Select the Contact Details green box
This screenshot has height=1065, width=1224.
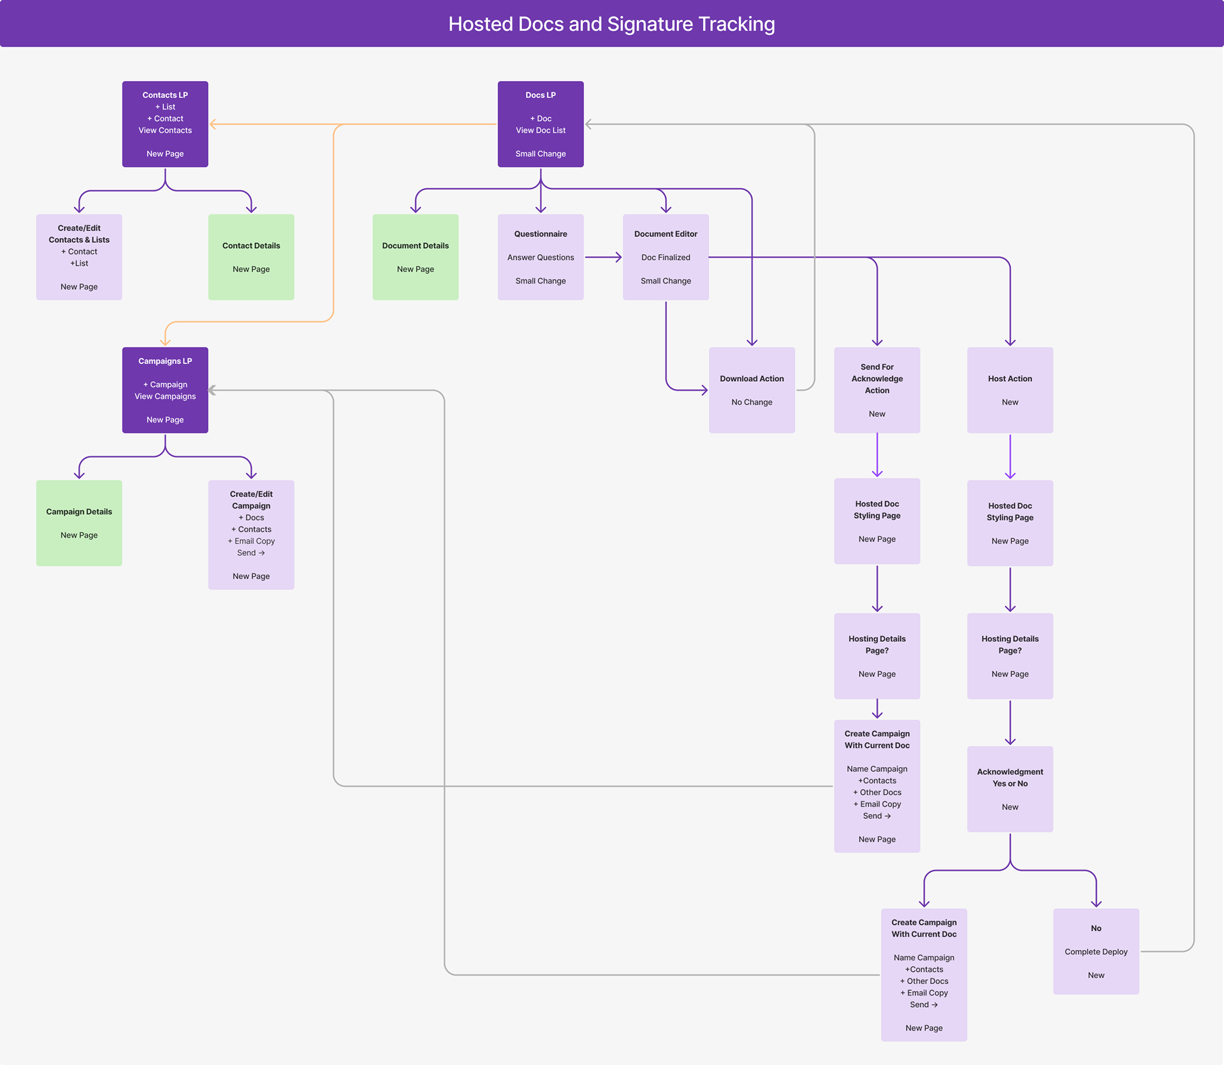(251, 257)
